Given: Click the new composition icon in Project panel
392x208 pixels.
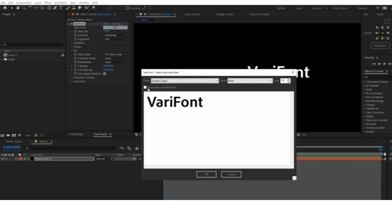Looking at the screenshot, I should (14, 136).
